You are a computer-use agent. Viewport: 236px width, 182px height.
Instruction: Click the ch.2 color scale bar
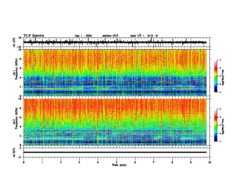click(x=215, y=125)
